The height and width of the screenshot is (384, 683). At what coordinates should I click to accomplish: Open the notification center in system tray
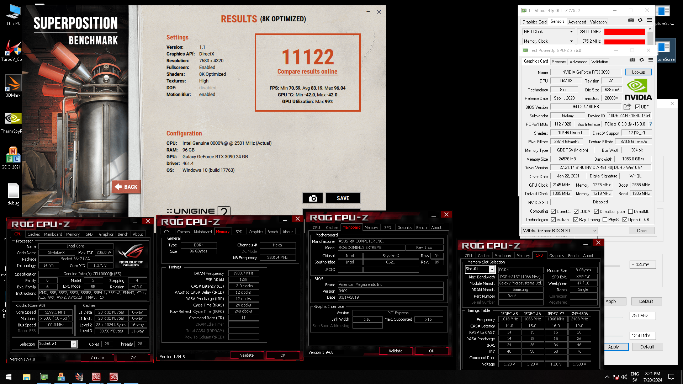coord(671,377)
